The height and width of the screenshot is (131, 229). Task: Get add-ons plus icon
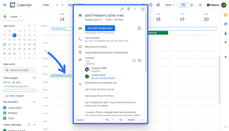tap(225, 57)
